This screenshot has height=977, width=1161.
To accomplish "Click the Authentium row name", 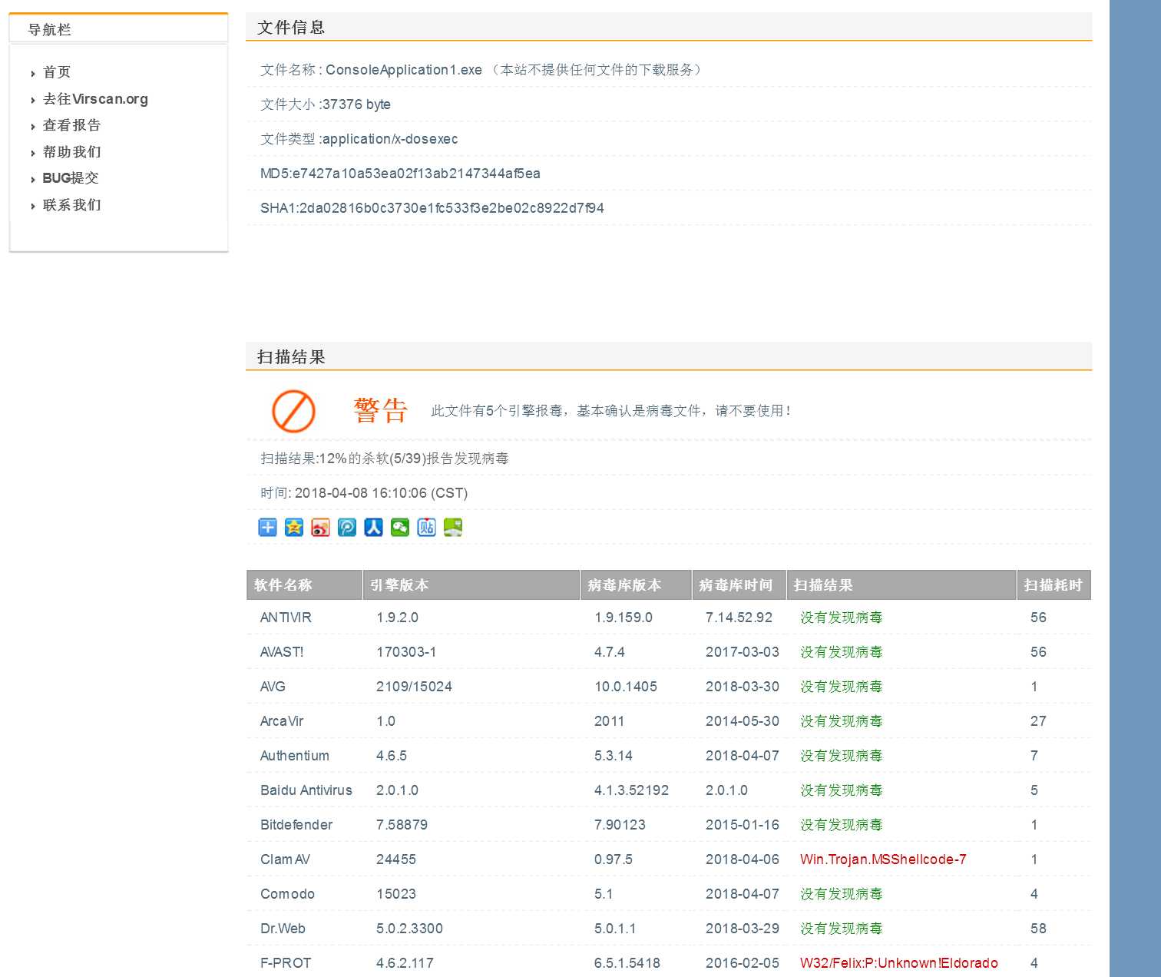I will (x=295, y=756).
